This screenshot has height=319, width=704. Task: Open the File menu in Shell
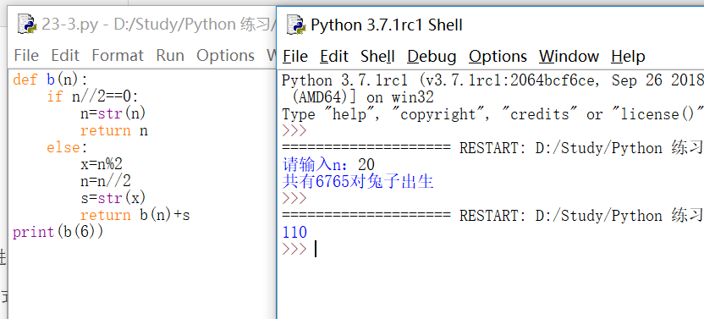click(x=295, y=56)
